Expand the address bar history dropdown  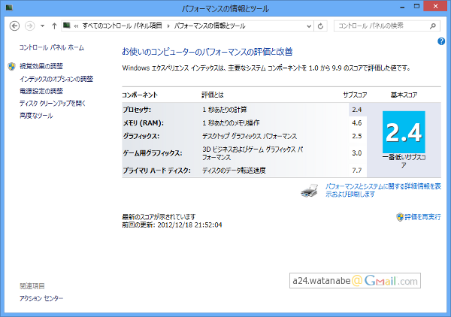point(309,26)
